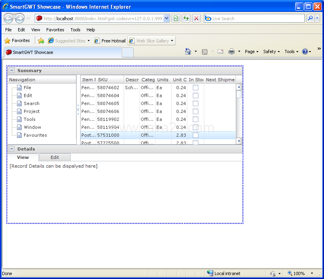Select the SmartGWT Showcase browser tab
324x279 pixels.
click(63, 52)
